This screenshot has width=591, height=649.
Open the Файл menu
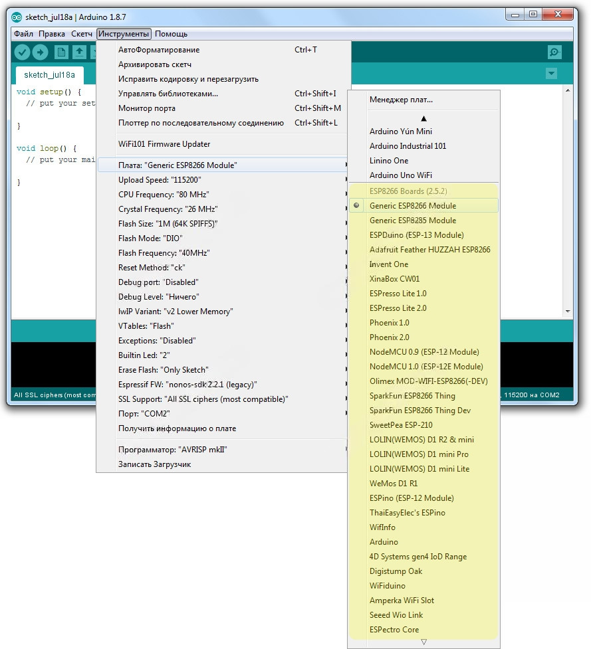23,34
